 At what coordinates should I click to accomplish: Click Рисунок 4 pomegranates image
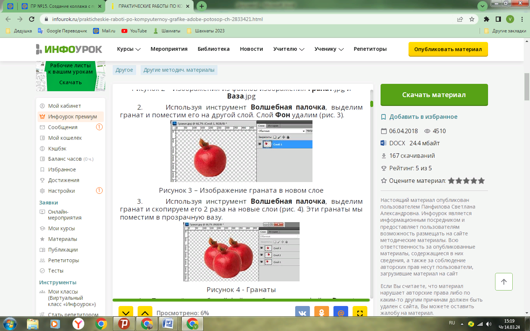[x=241, y=252]
